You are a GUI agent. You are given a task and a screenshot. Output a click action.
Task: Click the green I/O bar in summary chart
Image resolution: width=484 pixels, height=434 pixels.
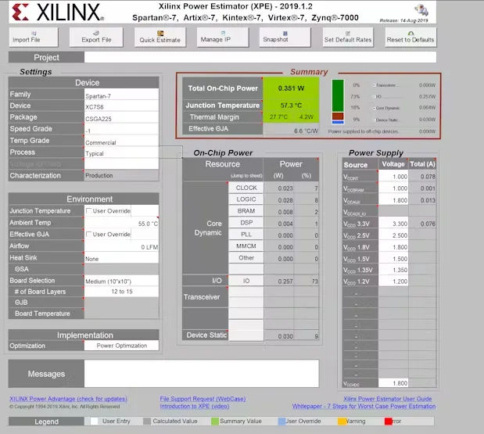[x=338, y=95]
